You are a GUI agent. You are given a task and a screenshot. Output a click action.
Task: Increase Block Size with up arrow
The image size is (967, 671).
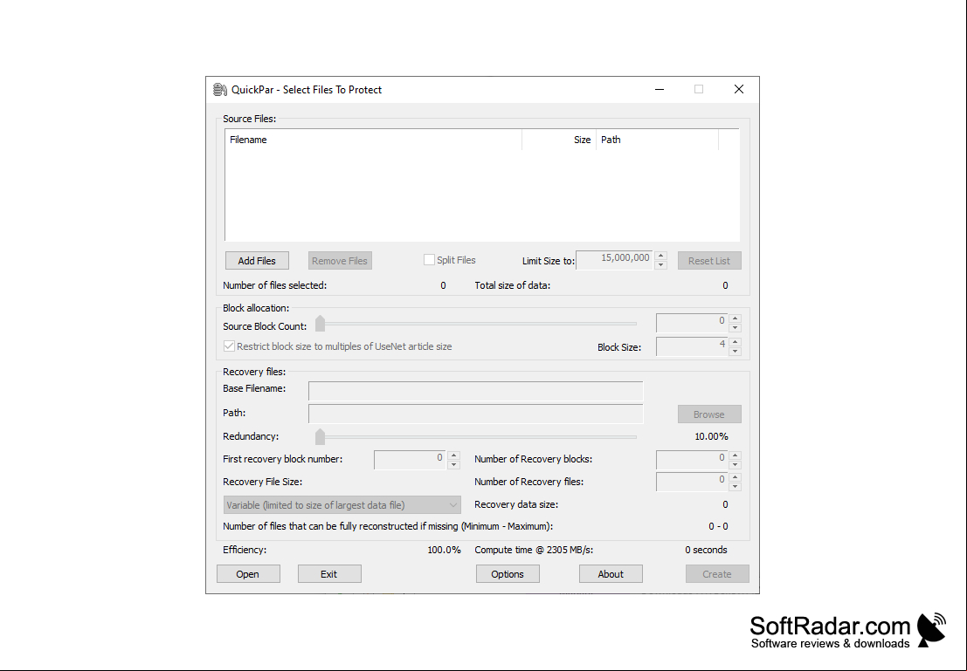735,341
